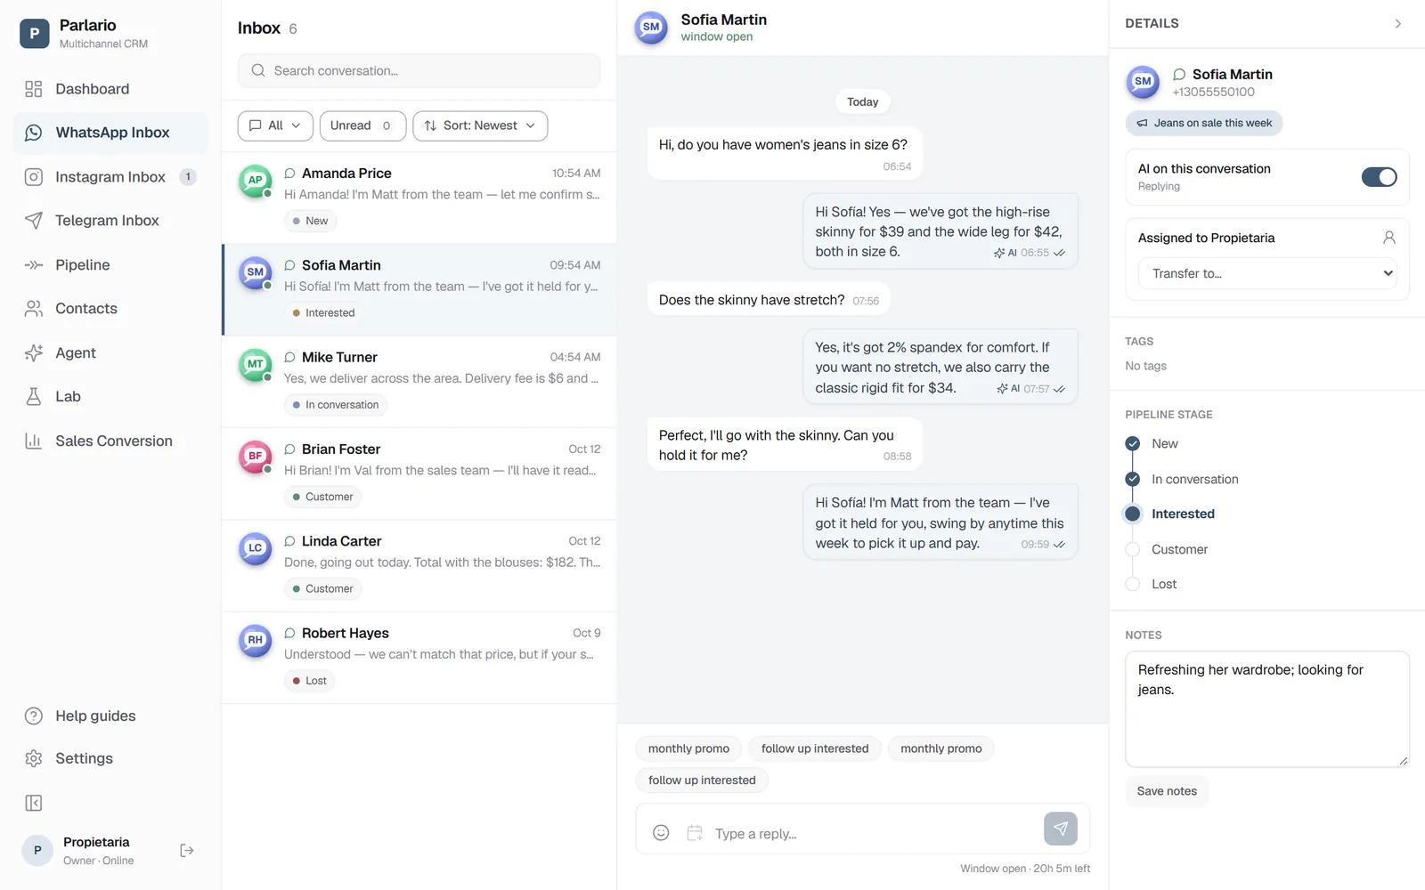Open the Dashboard page
The width and height of the screenshot is (1425, 890).
110,89
